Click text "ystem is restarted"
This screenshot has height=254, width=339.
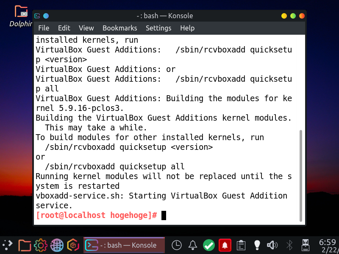(x=78, y=186)
